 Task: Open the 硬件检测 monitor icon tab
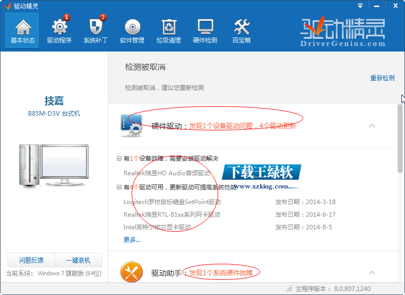(205, 31)
